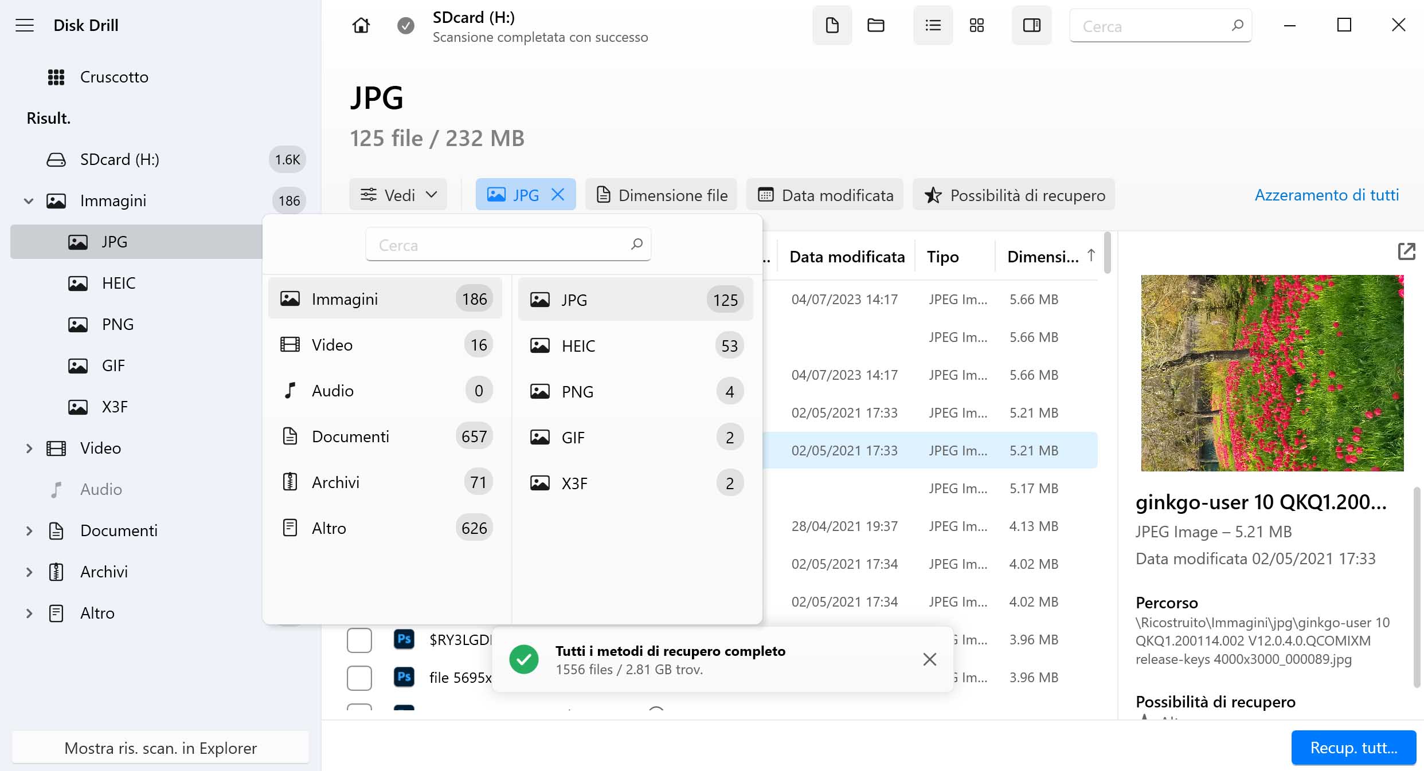Image resolution: width=1424 pixels, height=771 pixels.
Task: Expand the Video category in sidebar
Action: [x=29, y=449]
